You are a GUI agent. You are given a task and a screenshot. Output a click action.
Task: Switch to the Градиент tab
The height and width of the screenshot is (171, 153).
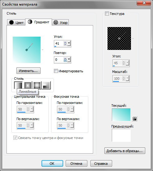pyautogui.click(x=38, y=22)
